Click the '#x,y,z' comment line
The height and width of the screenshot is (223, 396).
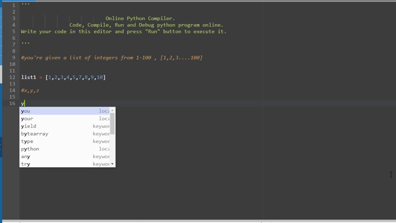click(x=30, y=90)
